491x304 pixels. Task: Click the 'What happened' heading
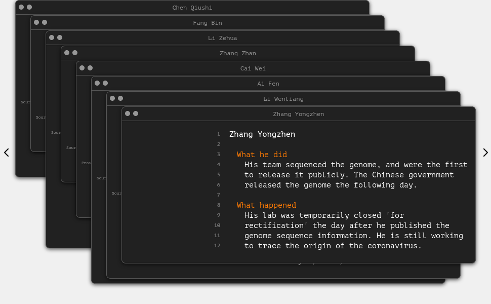[x=266, y=205]
